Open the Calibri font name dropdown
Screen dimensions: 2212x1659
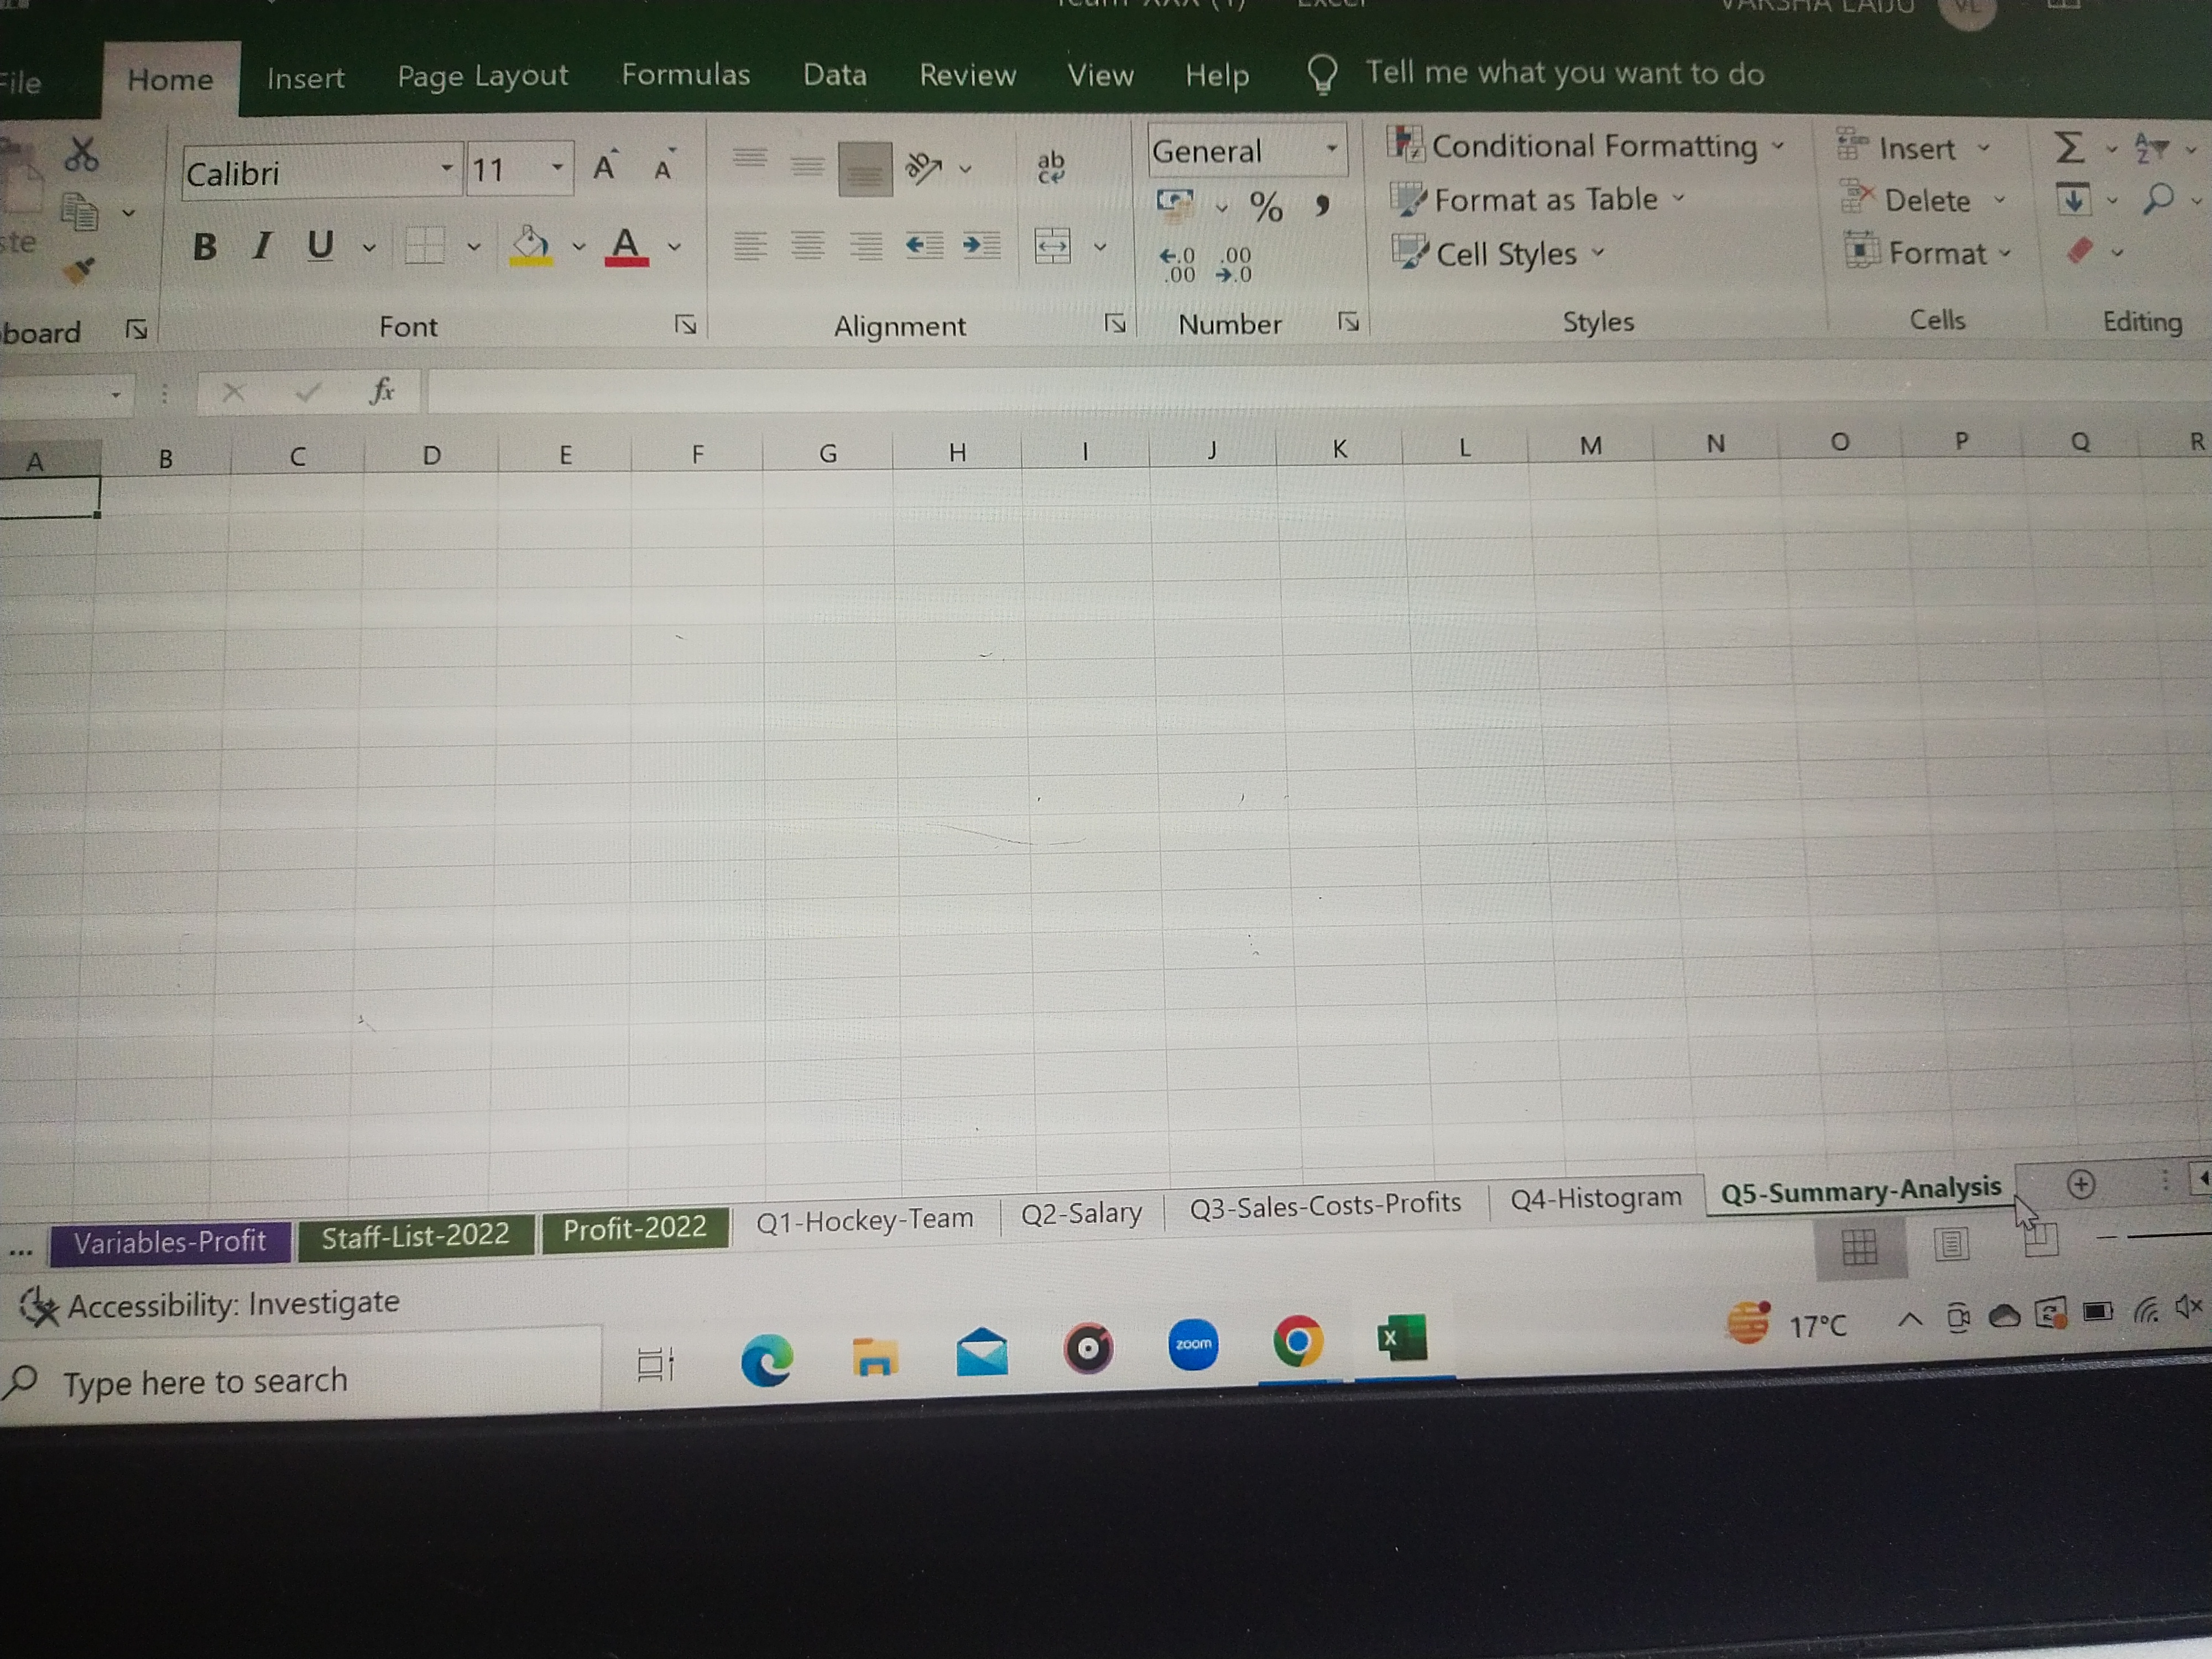point(446,169)
